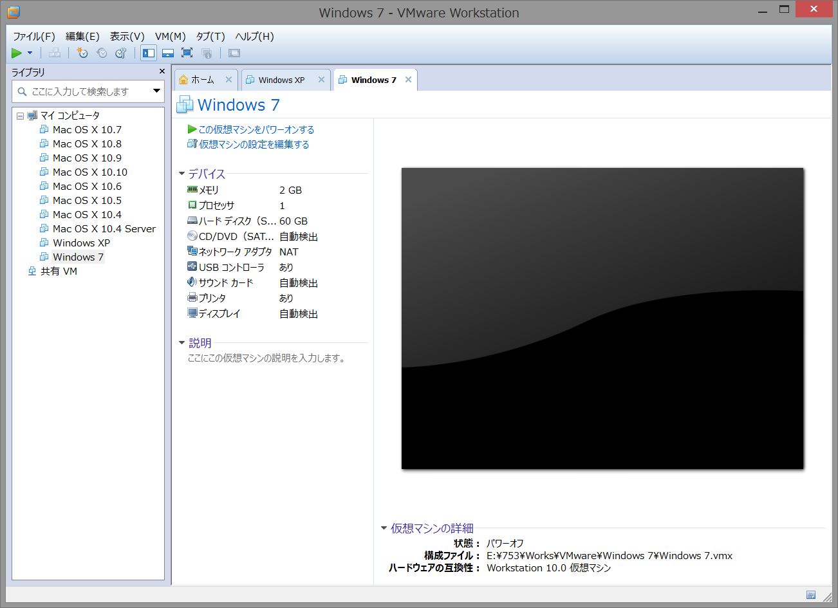Open the VM(M) menu
Screen dimensions: 838x608
click(x=170, y=37)
